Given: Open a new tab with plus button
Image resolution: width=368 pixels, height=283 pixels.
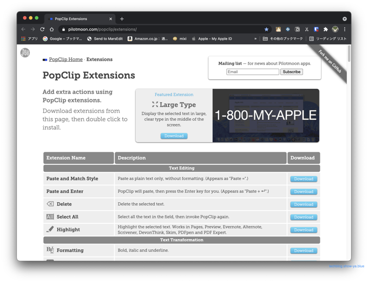Looking at the screenshot, I should (x=122, y=19).
